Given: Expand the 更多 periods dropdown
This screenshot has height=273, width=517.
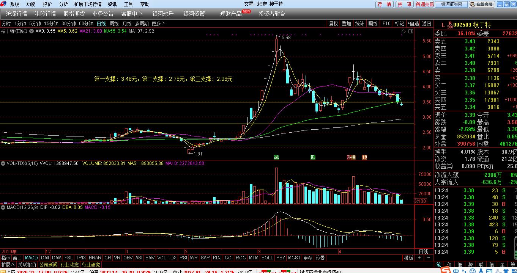Looking at the screenshot, I should 158,24.
